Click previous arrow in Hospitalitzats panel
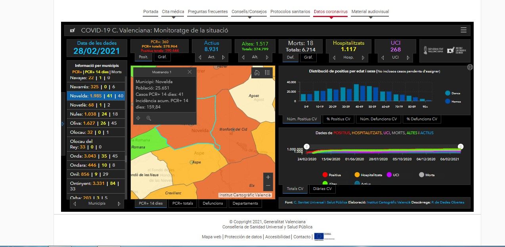 tap(334, 57)
